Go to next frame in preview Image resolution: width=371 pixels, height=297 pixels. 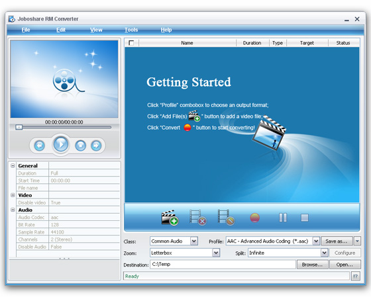[96, 146]
